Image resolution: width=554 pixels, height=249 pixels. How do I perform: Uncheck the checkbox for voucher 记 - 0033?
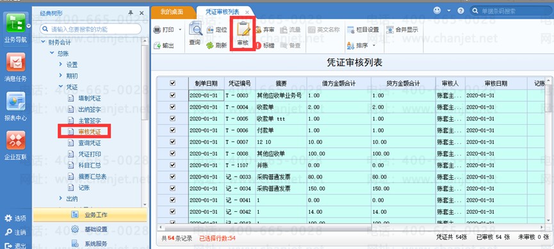pyautogui.click(x=172, y=177)
